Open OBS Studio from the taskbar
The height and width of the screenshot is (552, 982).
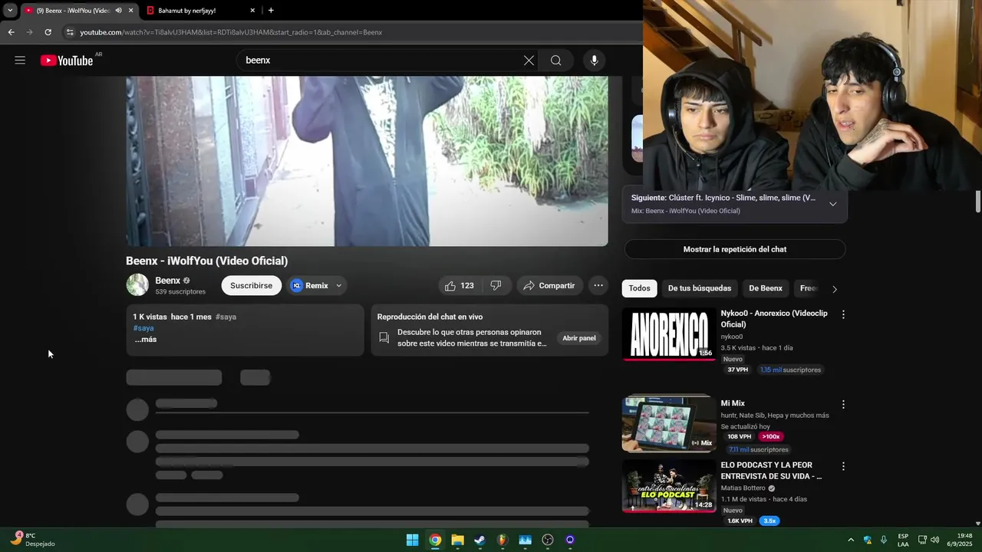tap(548, 540)
